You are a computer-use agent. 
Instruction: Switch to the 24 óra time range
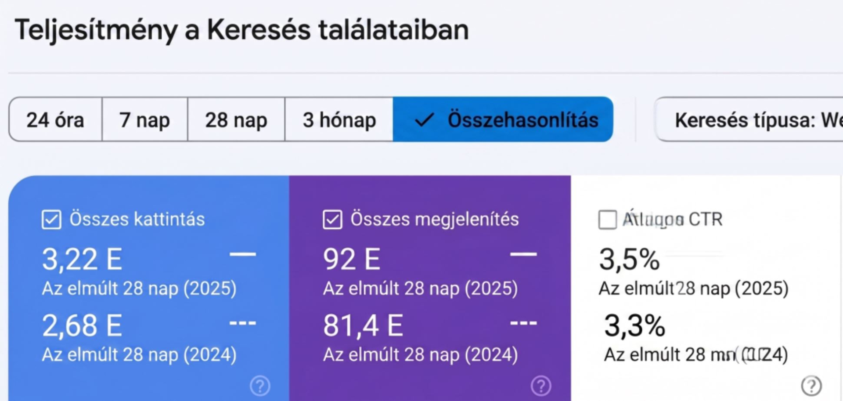[x=56, y=119]
